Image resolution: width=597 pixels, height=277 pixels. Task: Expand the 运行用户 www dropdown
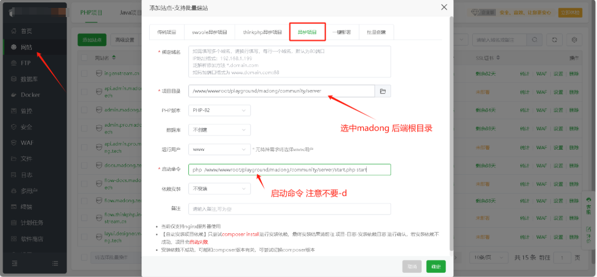point(219,149)
